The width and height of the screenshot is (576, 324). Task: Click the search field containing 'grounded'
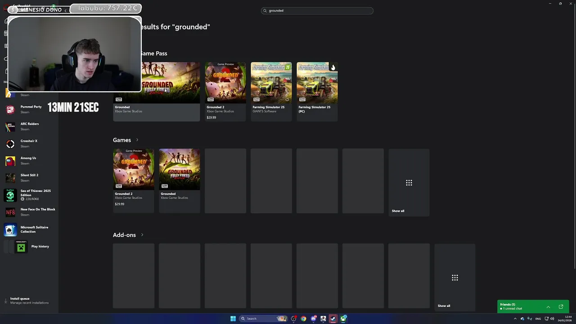[x=317, y=10]
